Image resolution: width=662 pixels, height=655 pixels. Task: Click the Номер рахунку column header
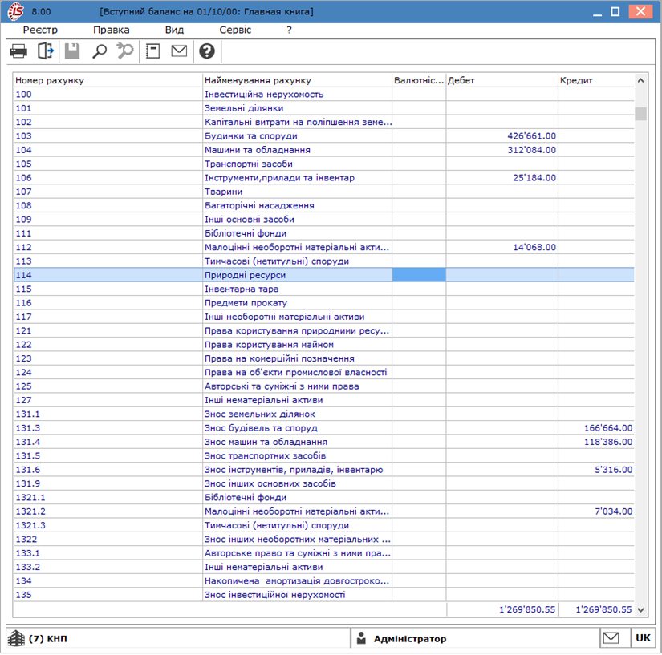coord(108,80)
